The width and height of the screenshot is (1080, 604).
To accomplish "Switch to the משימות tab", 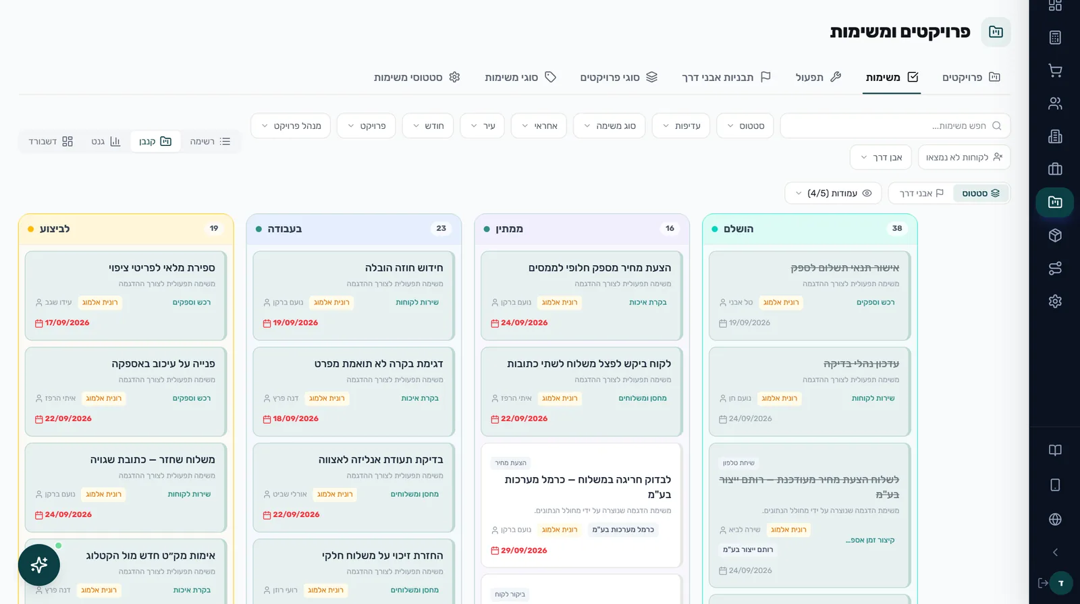I will click(892, 77).
